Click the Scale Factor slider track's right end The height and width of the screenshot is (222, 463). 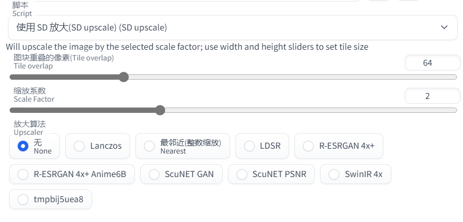coord(454,110)
